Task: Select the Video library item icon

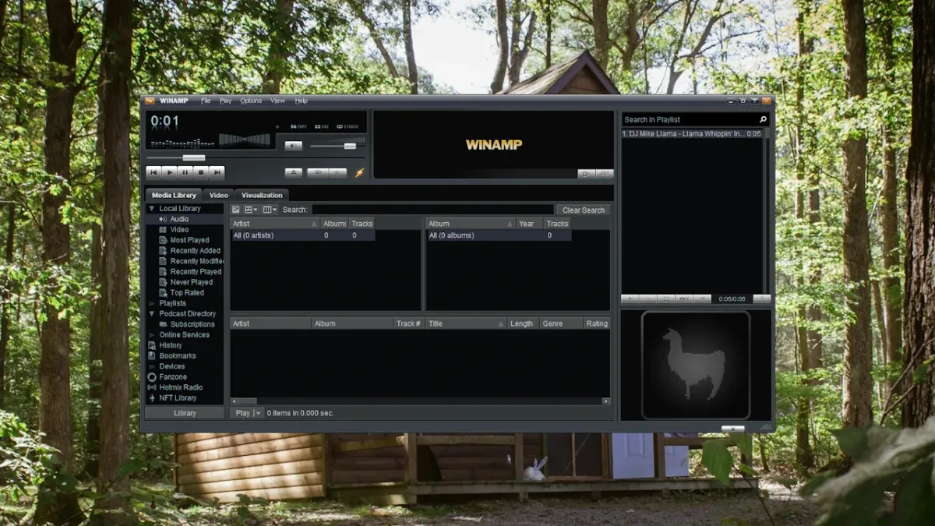Action: (162, 230)
